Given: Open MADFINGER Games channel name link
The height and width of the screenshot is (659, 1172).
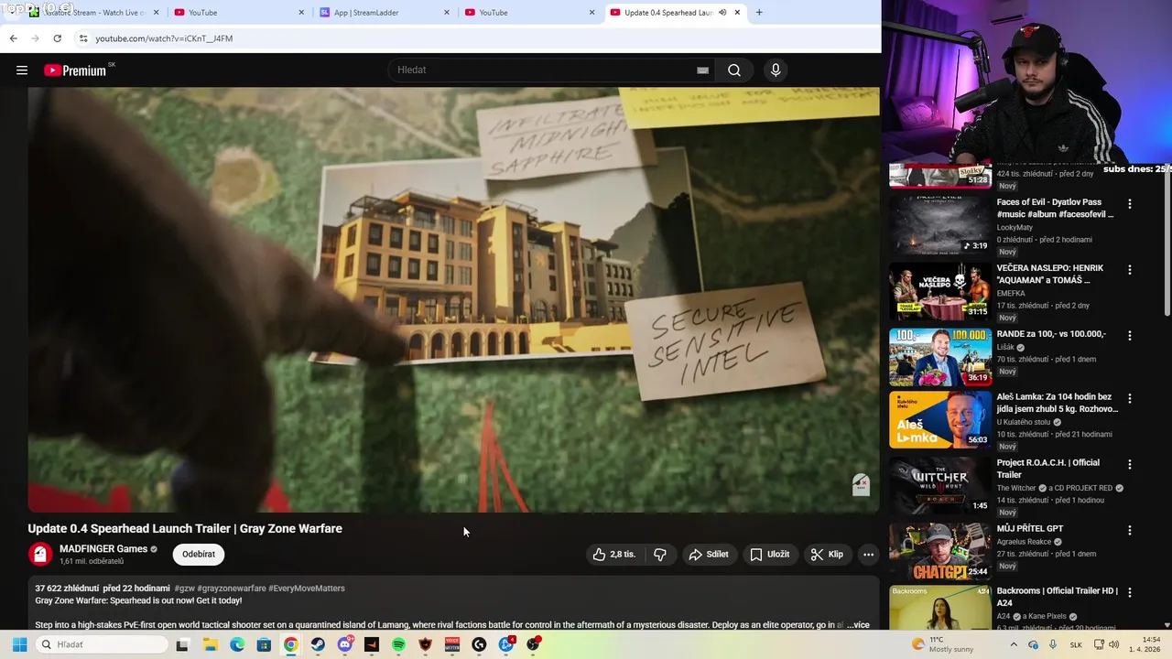Looking at the screenshot, I should pos(103,549).
